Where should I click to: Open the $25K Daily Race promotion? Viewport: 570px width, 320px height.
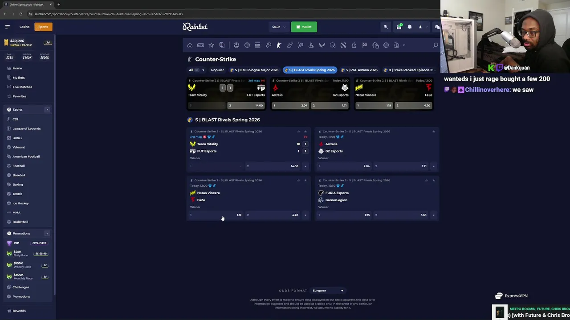coord(27,253)
